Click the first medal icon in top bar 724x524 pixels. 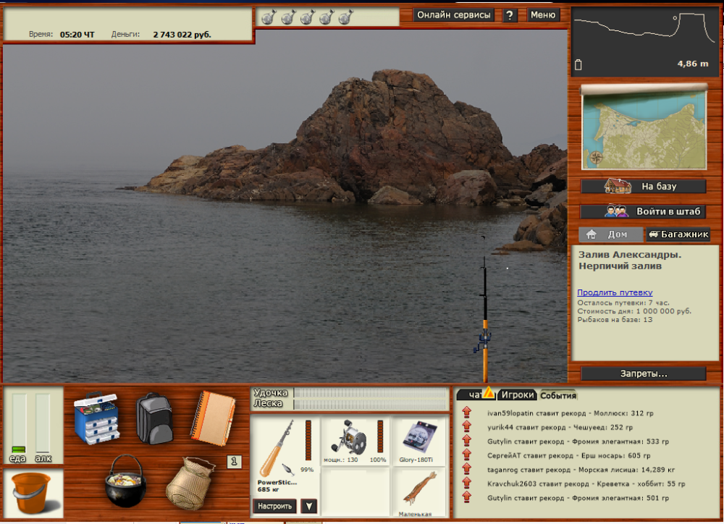[269, 17]
